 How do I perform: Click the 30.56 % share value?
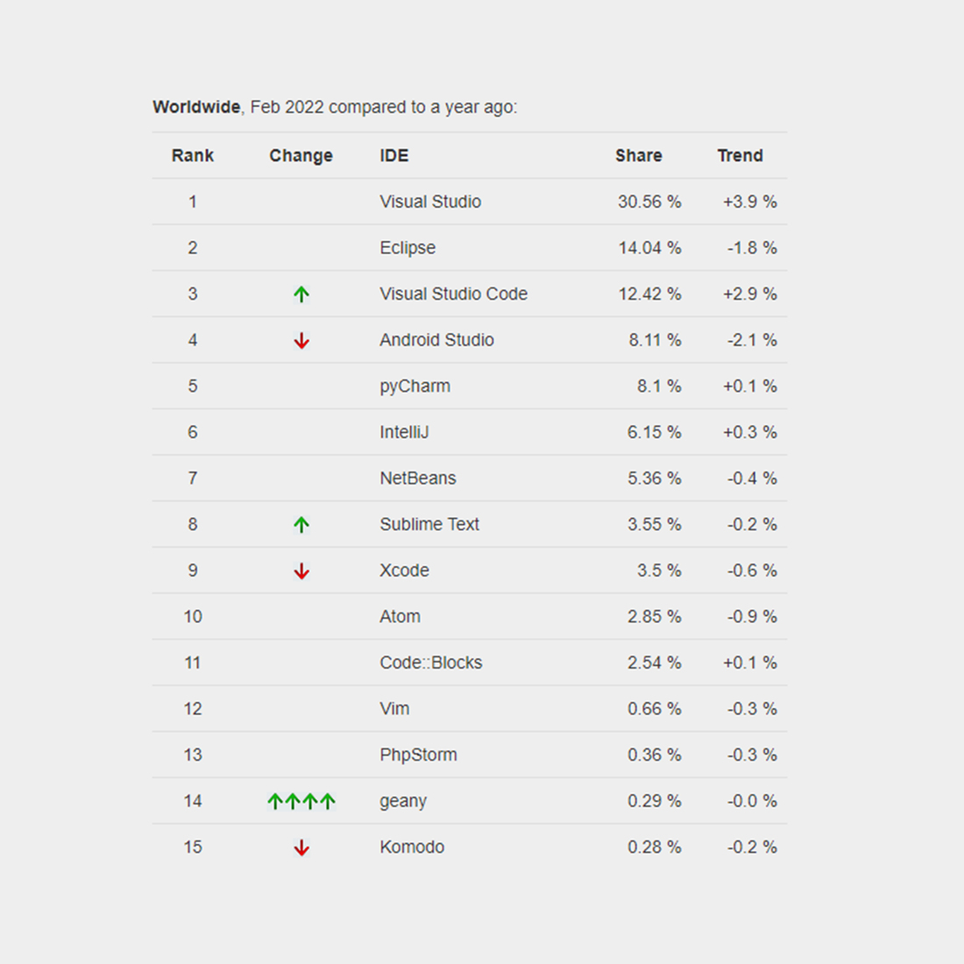pyautogui.click(x=649, y=202)
